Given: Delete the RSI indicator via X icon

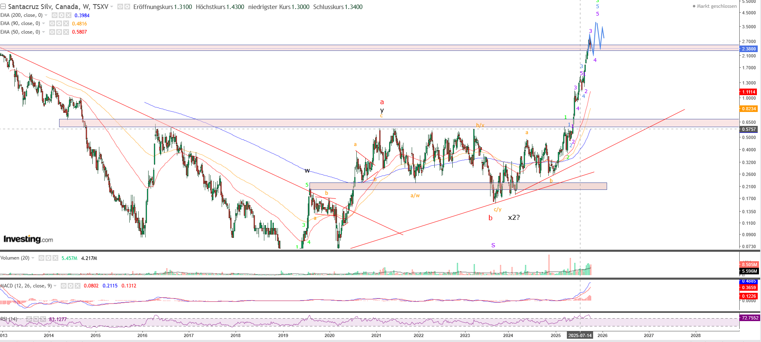Looking at the screenshot, I should coord(43,319).
